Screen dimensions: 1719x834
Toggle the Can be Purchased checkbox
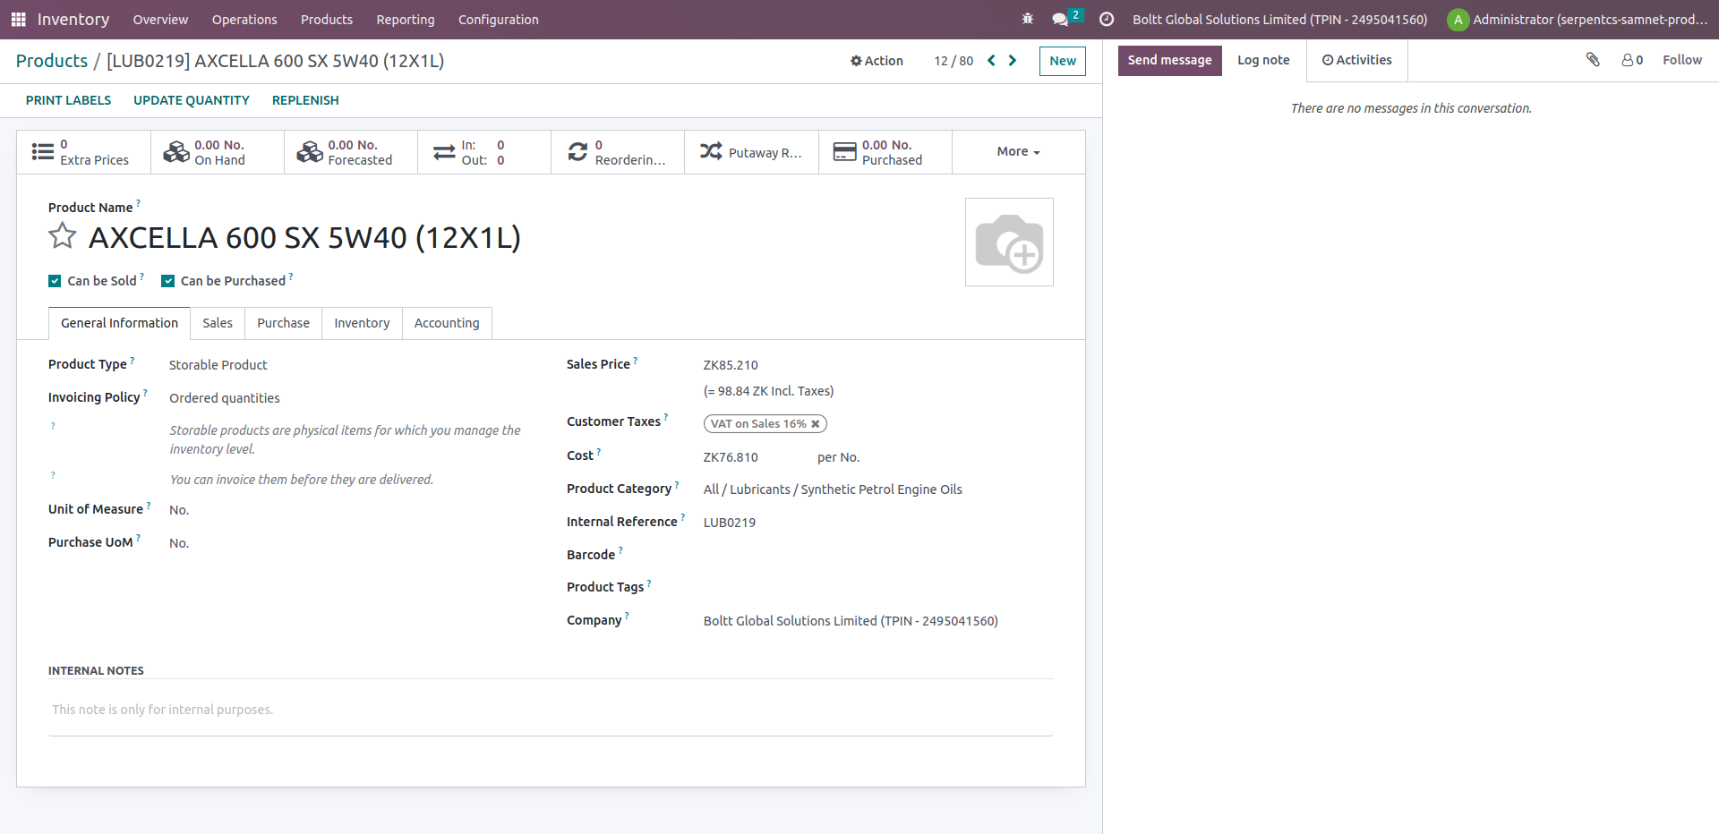pos(167,281)
